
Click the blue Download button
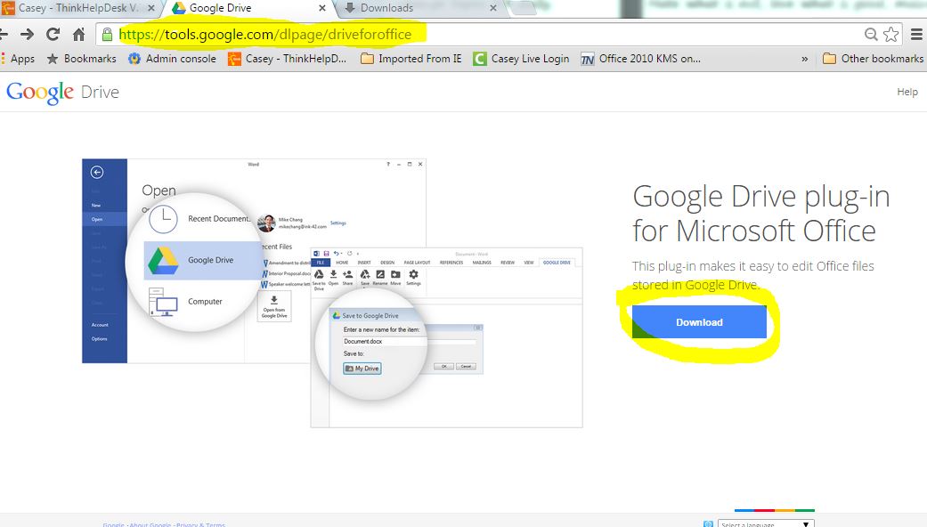(x=699, y=322)
